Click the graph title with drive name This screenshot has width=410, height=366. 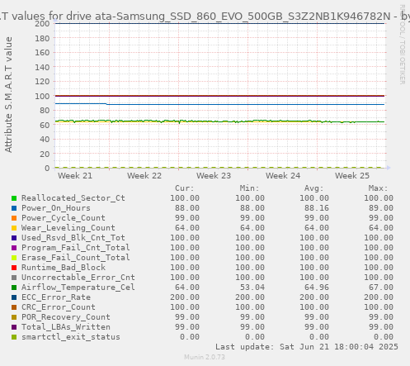click(x=205, y=17)
